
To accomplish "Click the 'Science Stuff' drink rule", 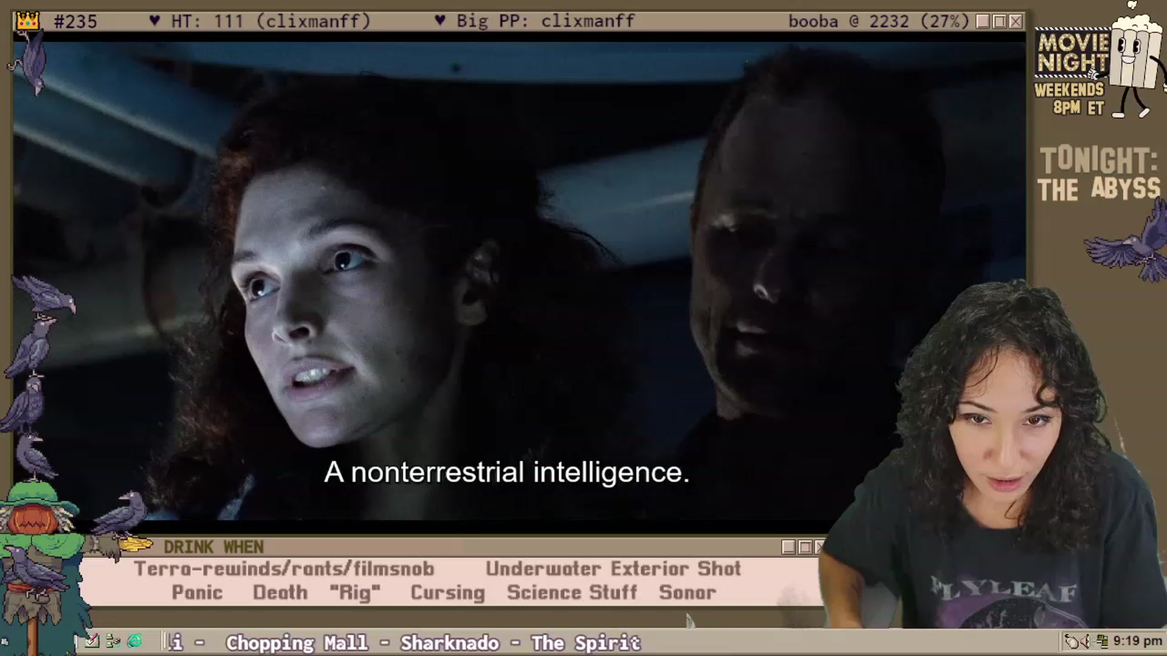I will pyautogui.click(x=572, y=593).
